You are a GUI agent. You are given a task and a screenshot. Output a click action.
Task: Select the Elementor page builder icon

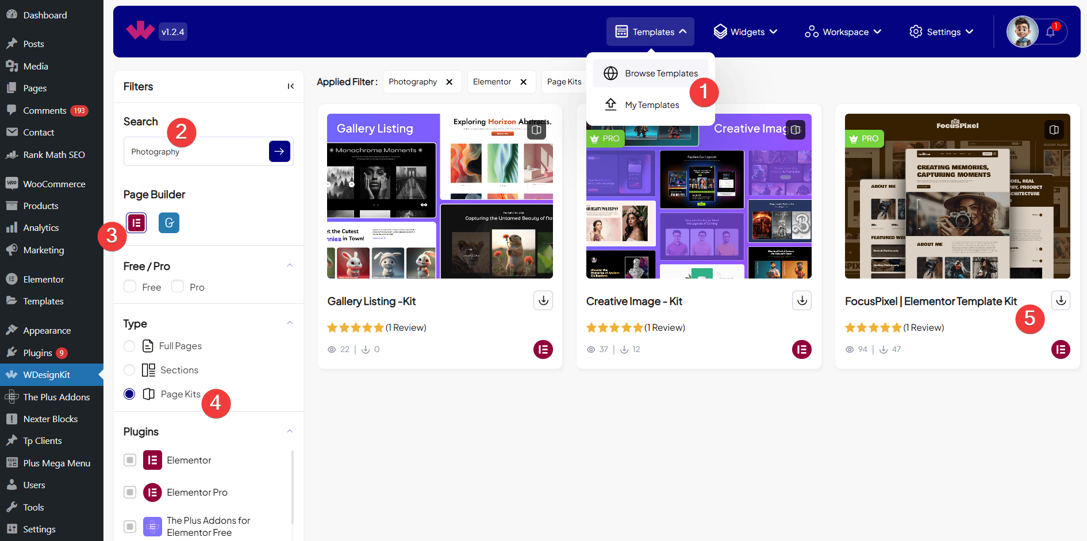click(136, 223)
